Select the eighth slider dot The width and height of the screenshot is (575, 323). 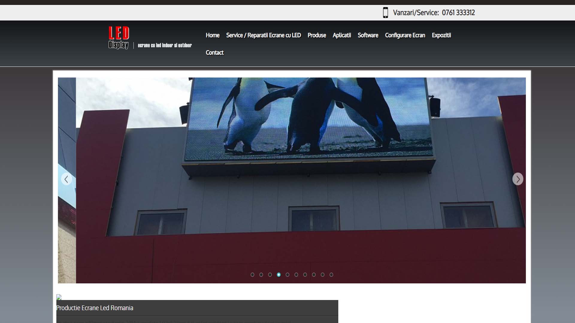[314, 275]
